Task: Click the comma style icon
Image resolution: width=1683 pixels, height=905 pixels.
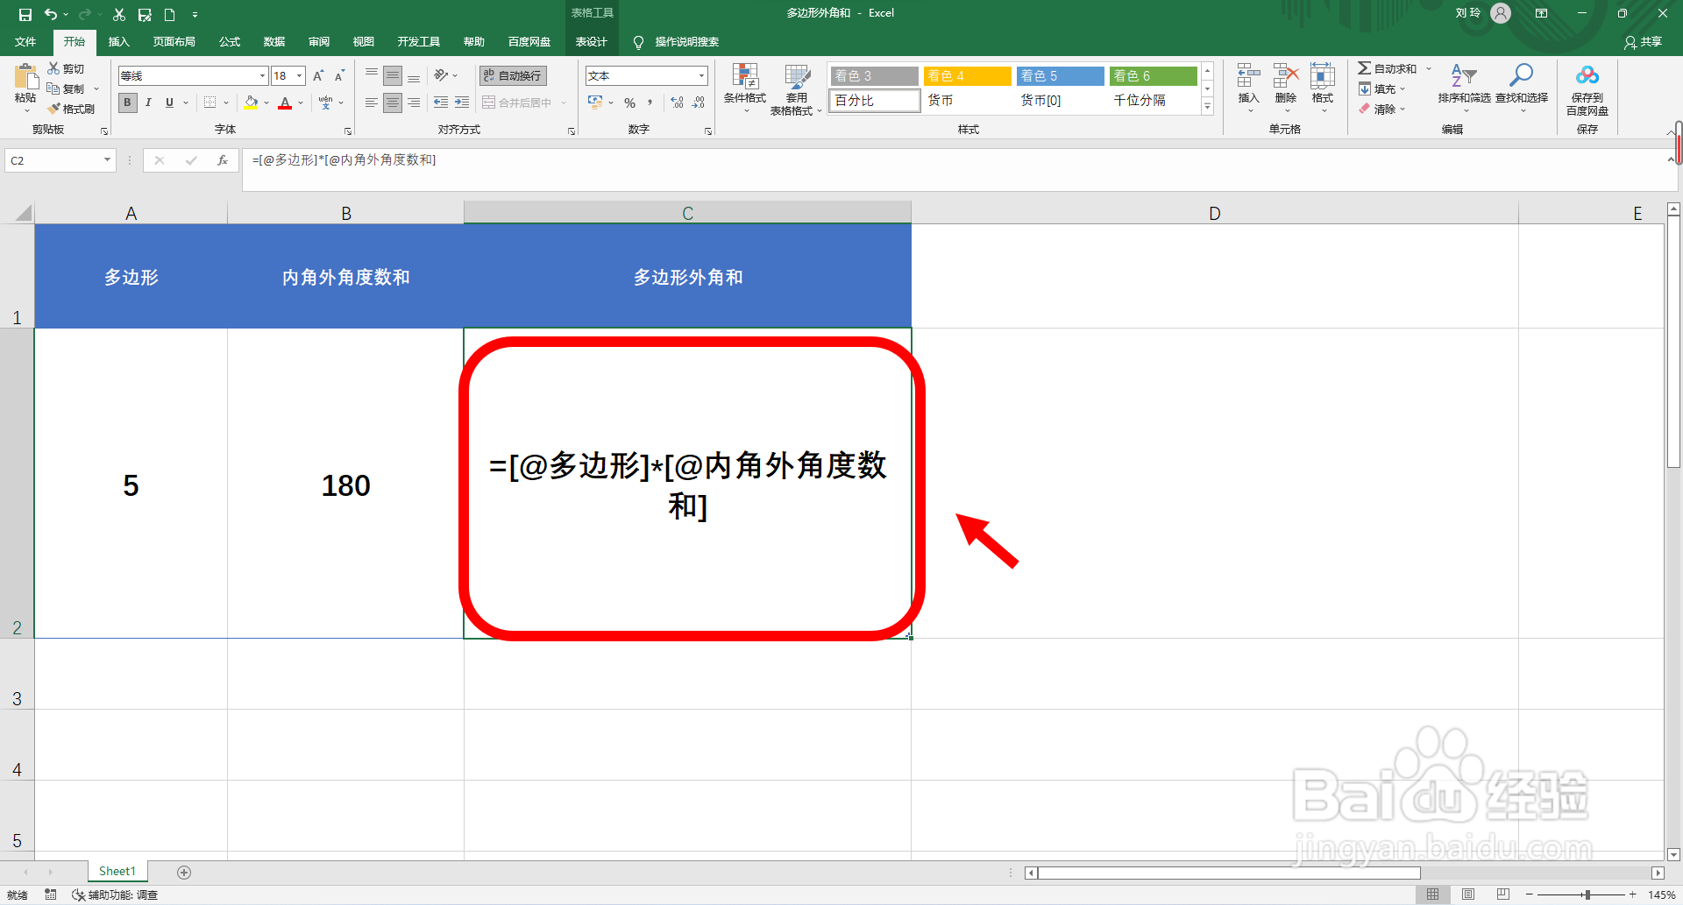Action: click(650, 103)
